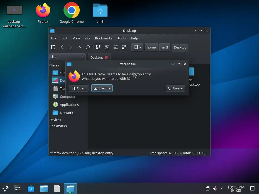This screenshot has width=259, height=194.
Task: Click blank document icon in taskbar
Action: pos(57,188)
